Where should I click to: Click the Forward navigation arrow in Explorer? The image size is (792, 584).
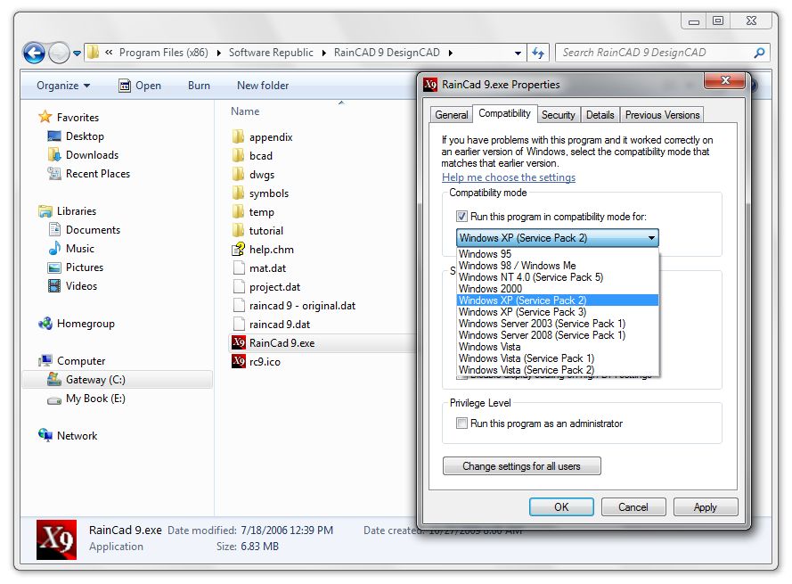pyautogui.click(x=59, y=53)
